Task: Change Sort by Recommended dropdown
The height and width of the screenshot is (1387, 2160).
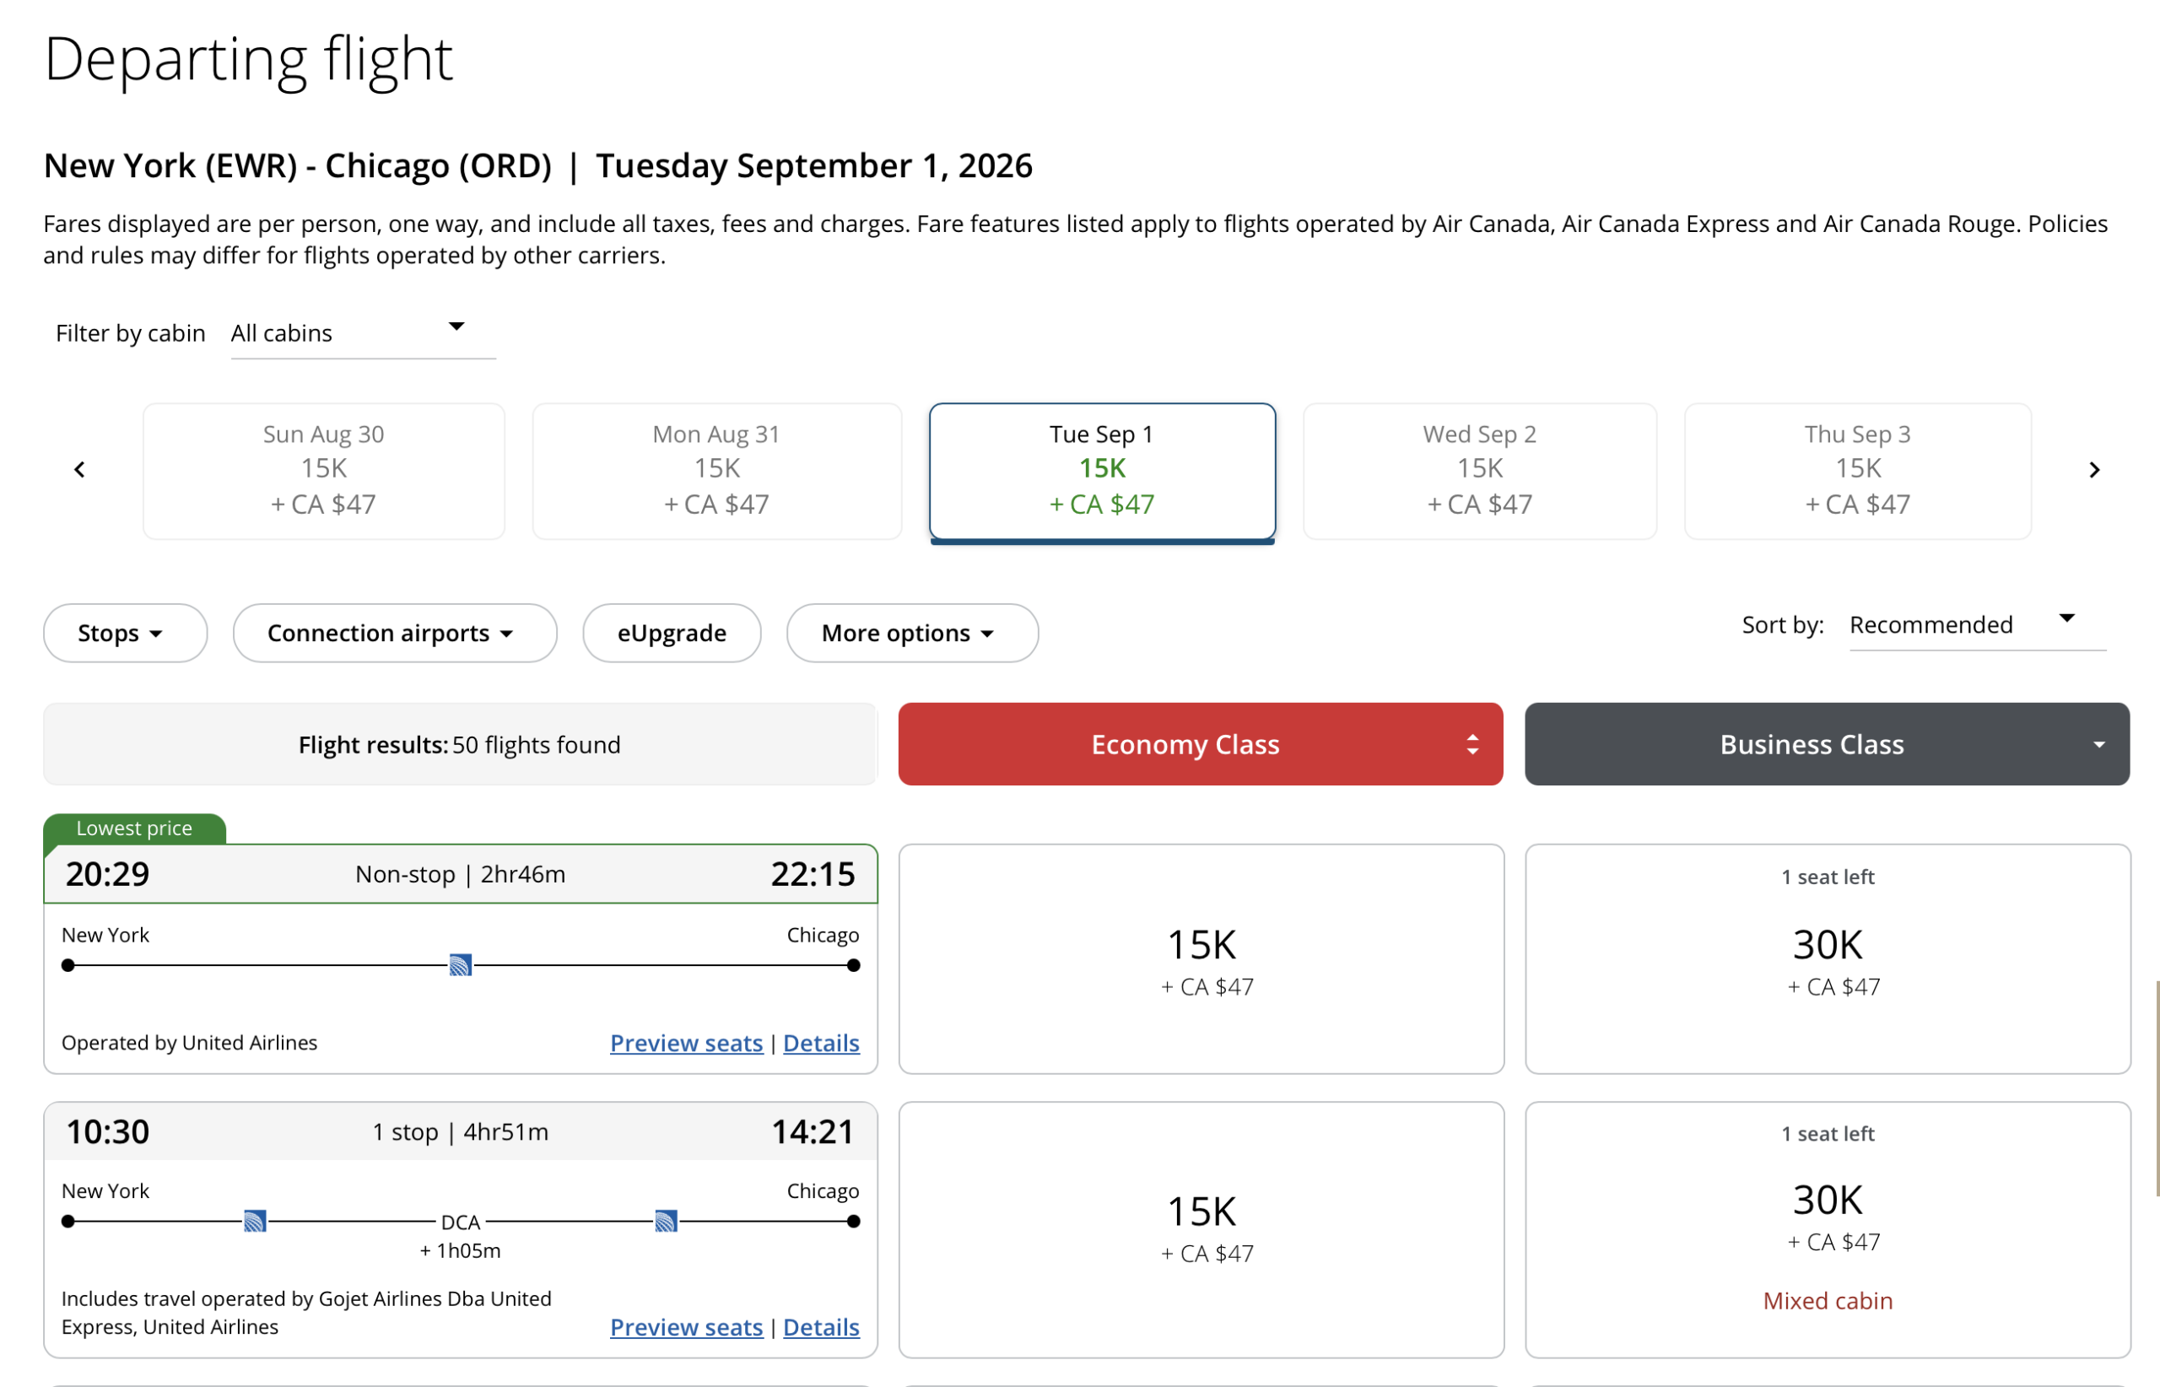Action: pos(1977,625)
